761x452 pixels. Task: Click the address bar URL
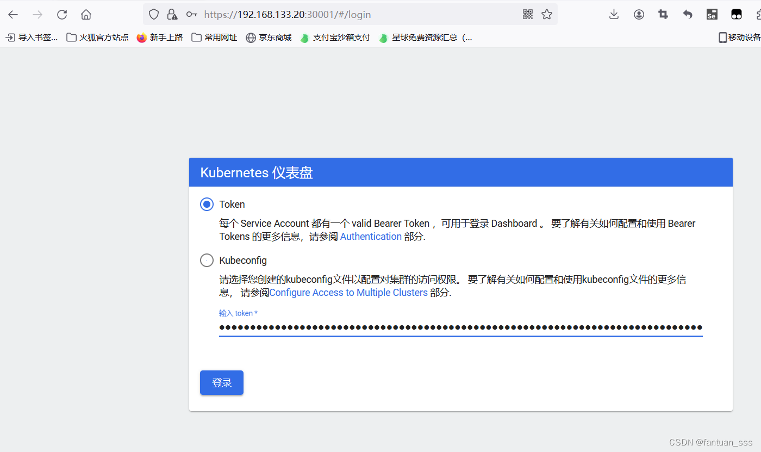(288, 15)
